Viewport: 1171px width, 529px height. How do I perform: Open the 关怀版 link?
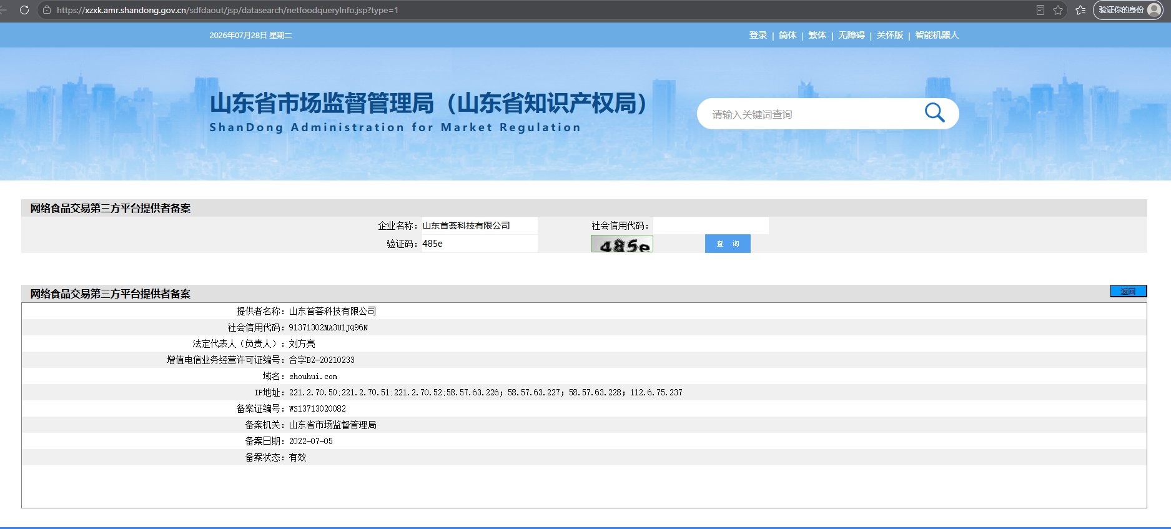pos(890,35)
